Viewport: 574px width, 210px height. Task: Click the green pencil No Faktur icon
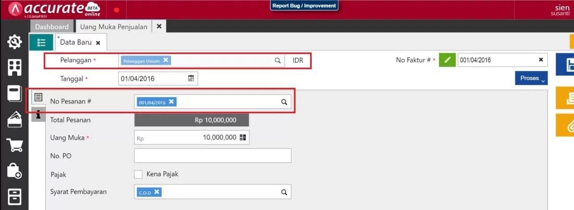pos(447,60)
